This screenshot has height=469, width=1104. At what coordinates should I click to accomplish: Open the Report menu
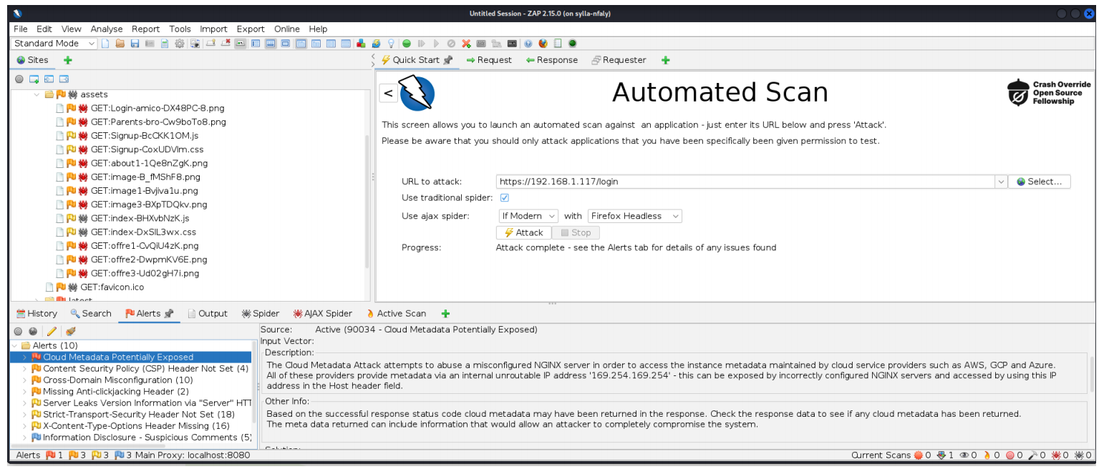point(145,29)
